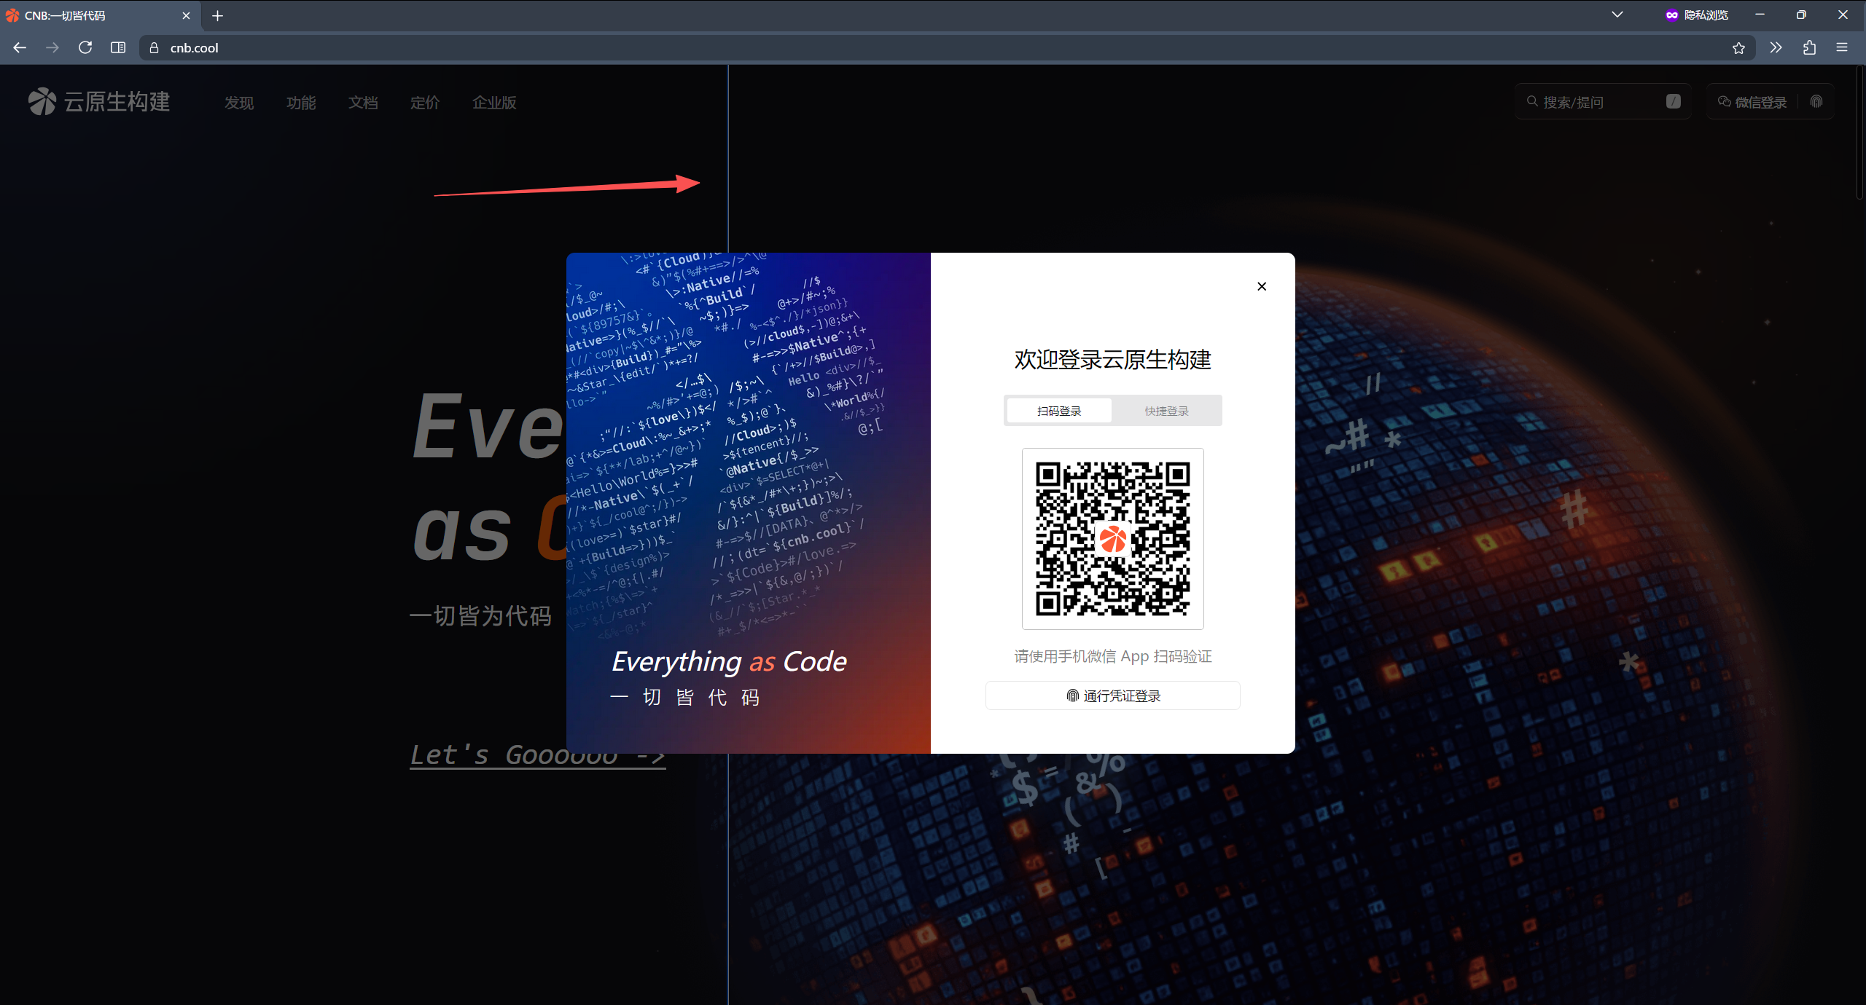Click the extensions overflow chevron icon
Image resolution: width=1866 pixels, height=1005 pixels.
tap(1776, 47)
